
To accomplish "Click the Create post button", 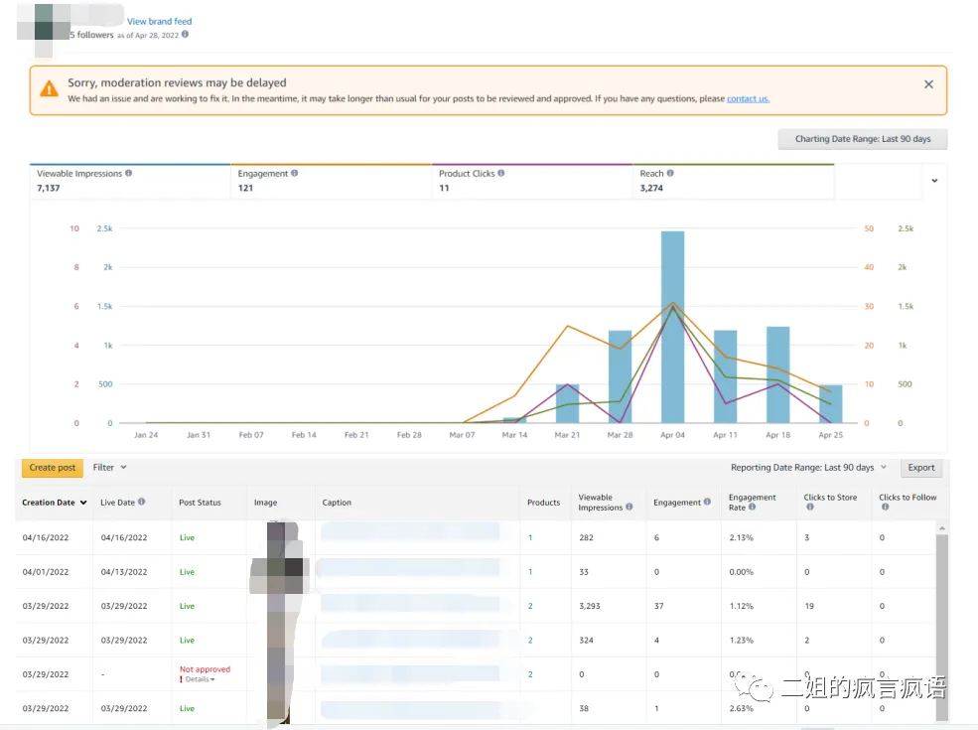I will pyautogui.click(x=53, y=468).
